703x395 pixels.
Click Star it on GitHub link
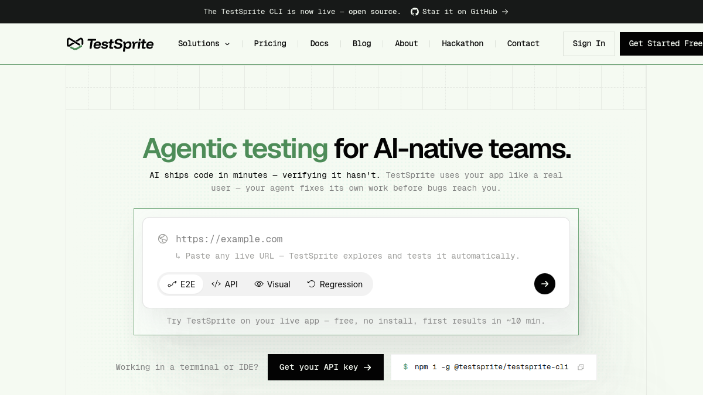459,12
